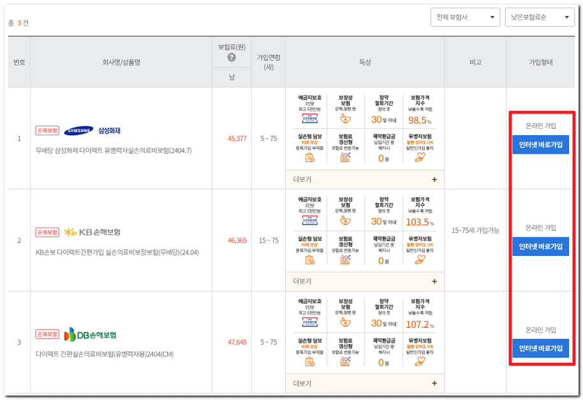Click price index value 103.5%
Image resolution: width=583 pixels, height=400 pixels.
click(420, 222)
